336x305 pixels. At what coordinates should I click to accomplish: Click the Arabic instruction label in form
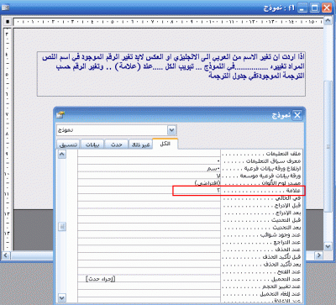tap(171, 74)
